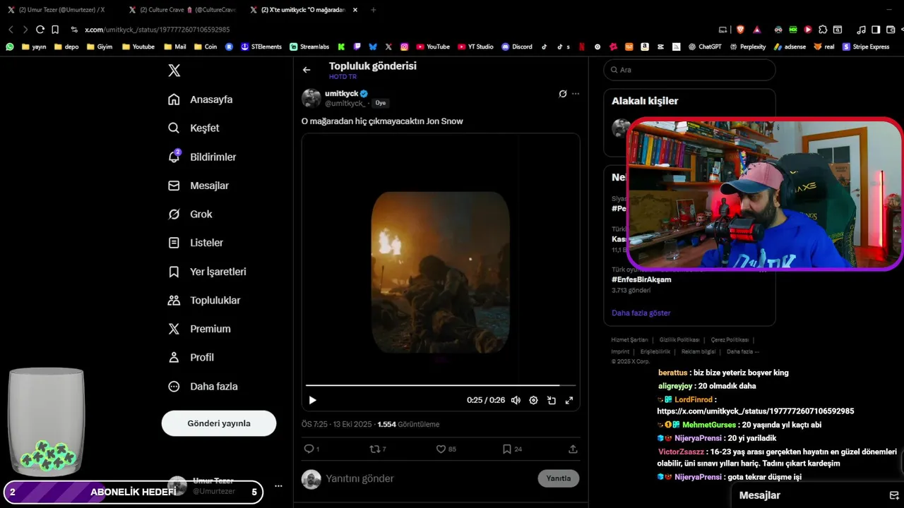This screenshot has width=904, height=508.
Task: Click Grok icon on post
Action: [x=563, y=94]
